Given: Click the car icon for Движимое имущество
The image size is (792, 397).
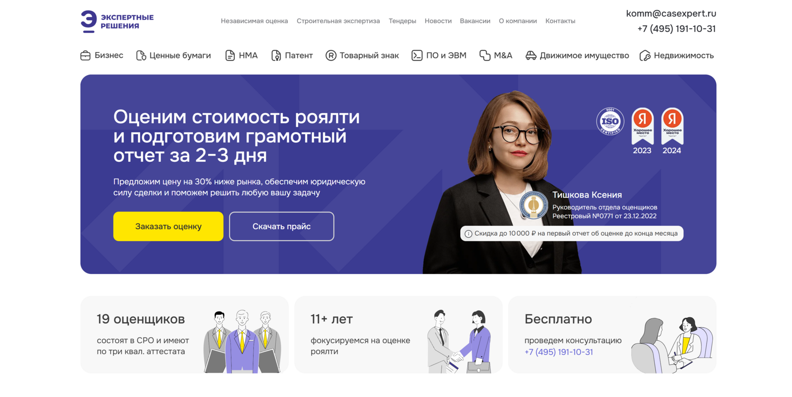Looking at the screenshot, I should 531,56.
